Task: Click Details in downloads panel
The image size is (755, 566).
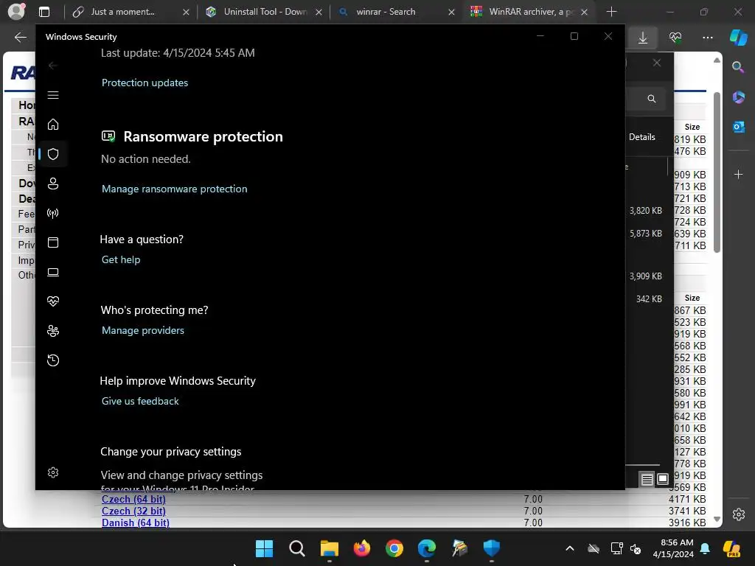Action: (642, 137)
